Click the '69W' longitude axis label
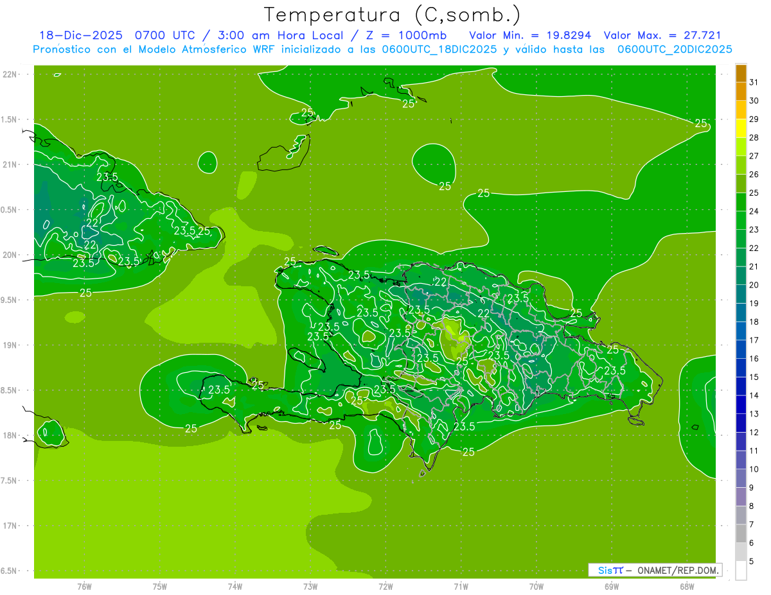 (612, 587)
